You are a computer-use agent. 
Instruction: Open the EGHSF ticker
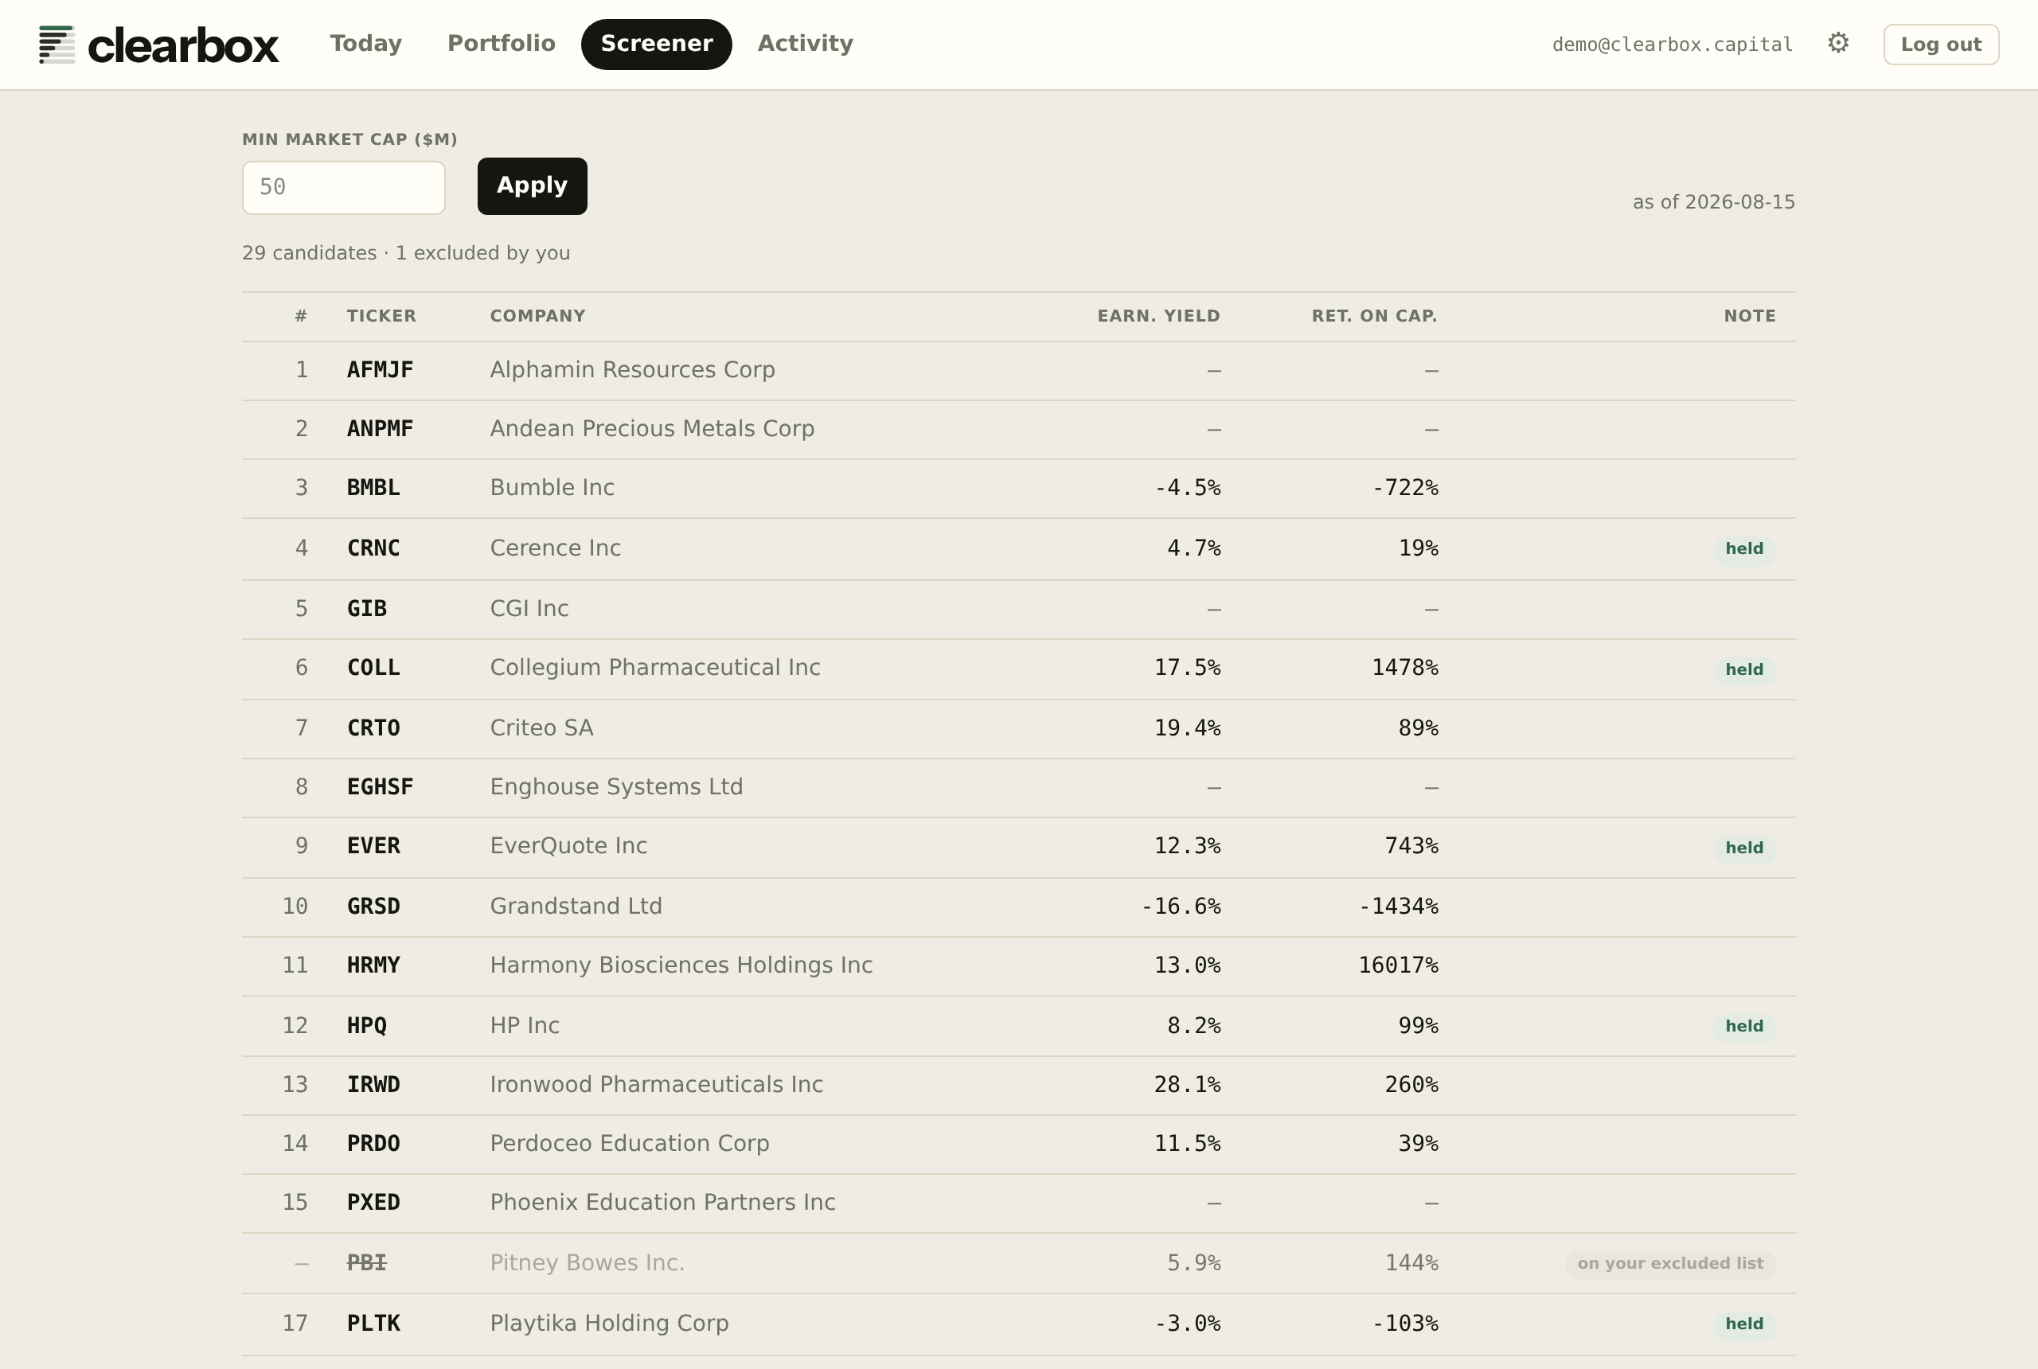380,787
